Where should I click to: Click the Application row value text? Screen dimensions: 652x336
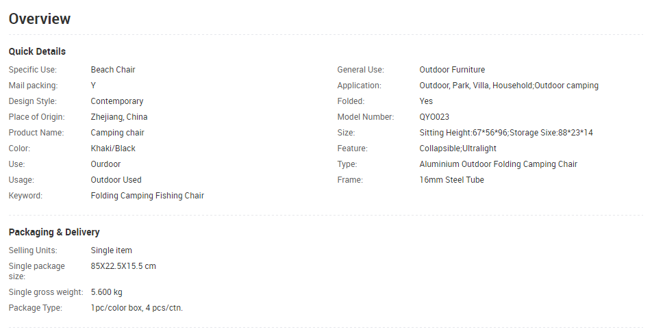pos(509,86)
